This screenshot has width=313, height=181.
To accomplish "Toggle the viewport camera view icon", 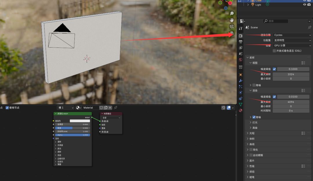I will [232, 26].
